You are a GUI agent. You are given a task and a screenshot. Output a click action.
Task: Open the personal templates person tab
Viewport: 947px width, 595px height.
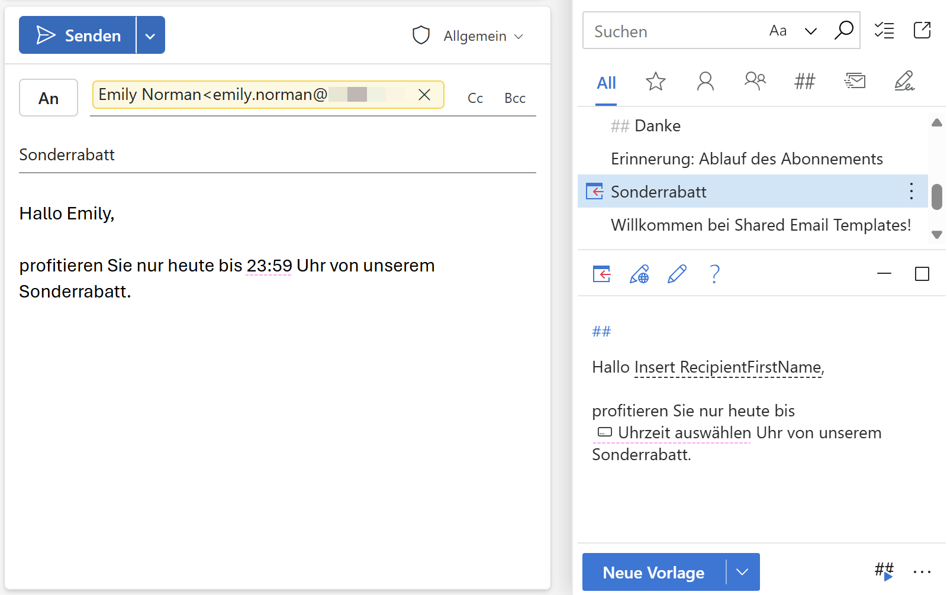[705, 81]
